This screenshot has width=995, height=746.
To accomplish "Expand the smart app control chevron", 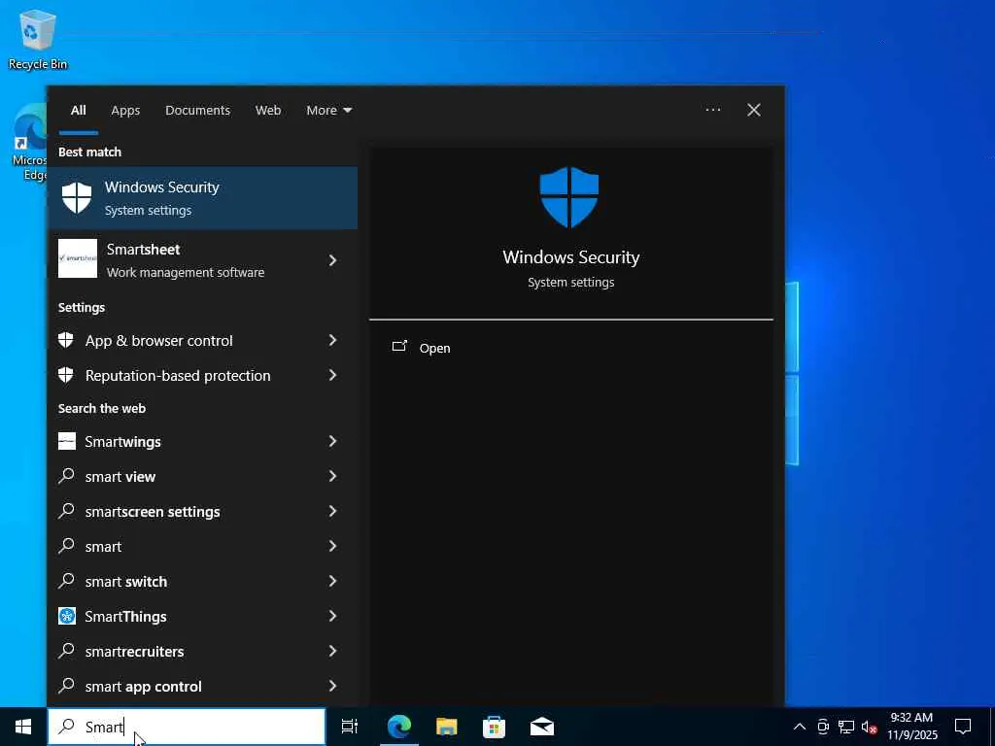I will (x=332, y=685).
